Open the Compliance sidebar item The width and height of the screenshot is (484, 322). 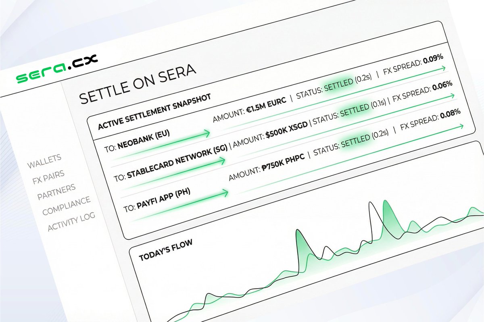[67, 206]
